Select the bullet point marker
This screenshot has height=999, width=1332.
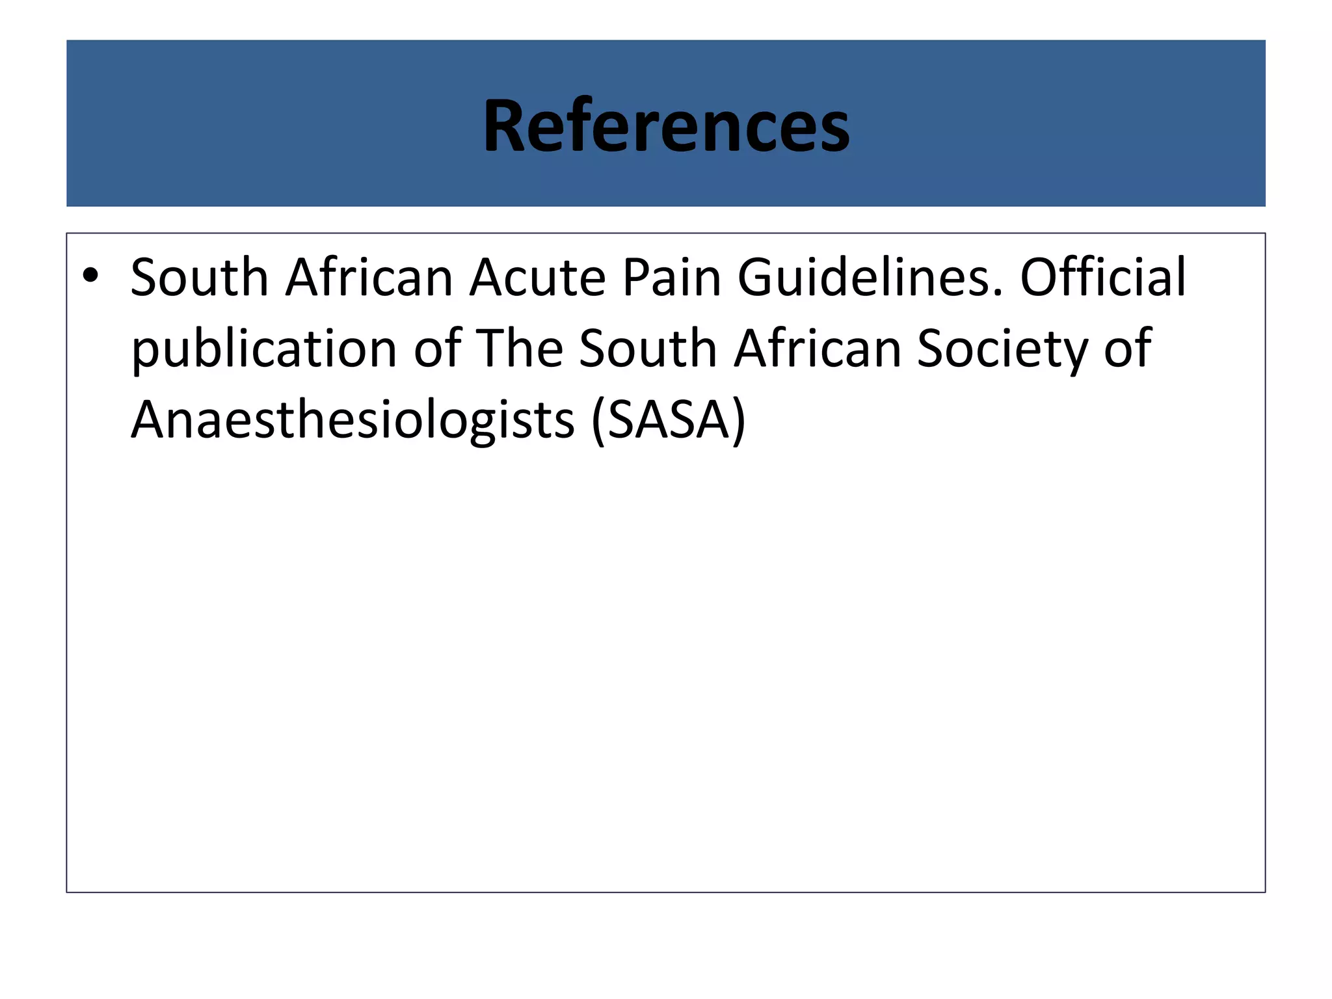pyautogui.click(x=90, y=276)
